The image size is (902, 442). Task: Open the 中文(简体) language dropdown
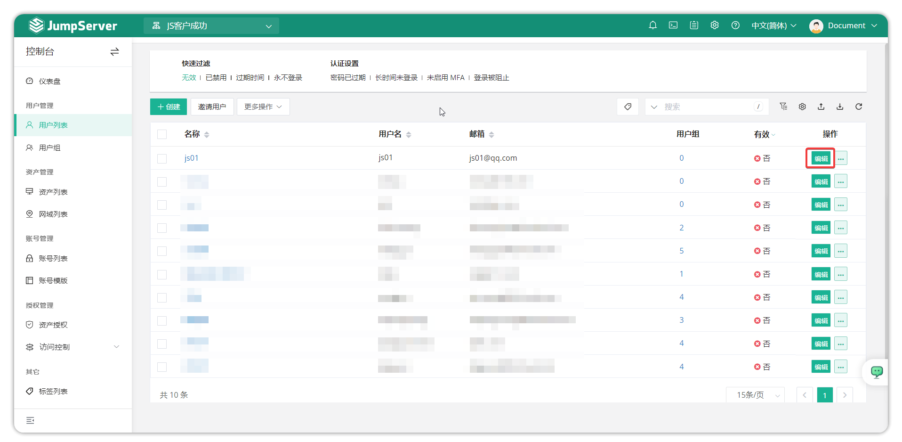(x=773, y=25)
